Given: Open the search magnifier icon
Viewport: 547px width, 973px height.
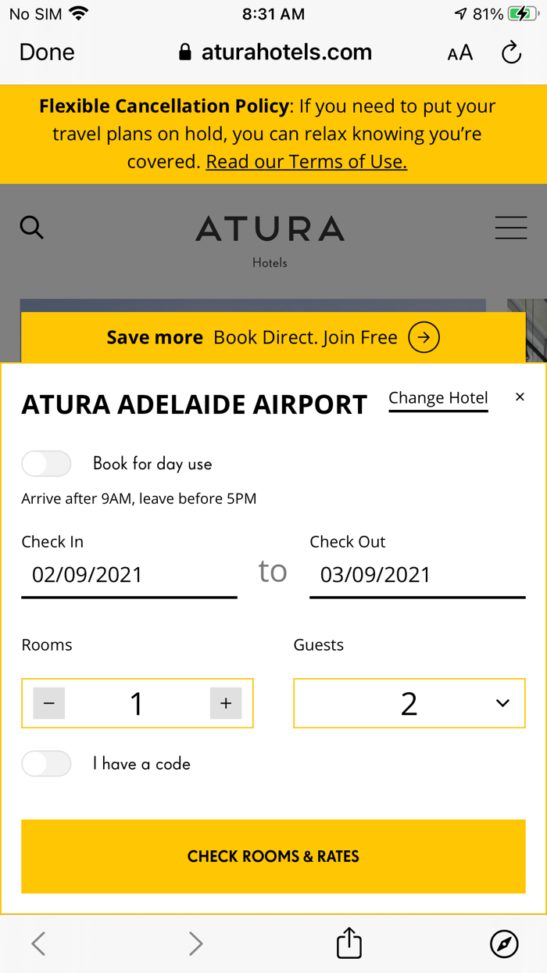Looking at the screenshot, I should pos(31,228).
